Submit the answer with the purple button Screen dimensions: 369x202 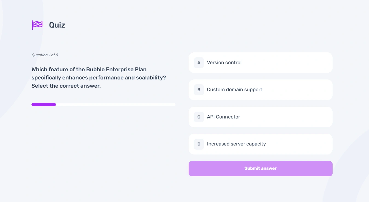coord(261,168)
